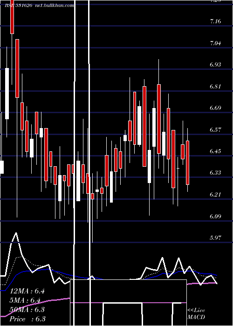Select the 6.81 price level label
The width and height of the screenshot is (233, 326).
point(215,86)
